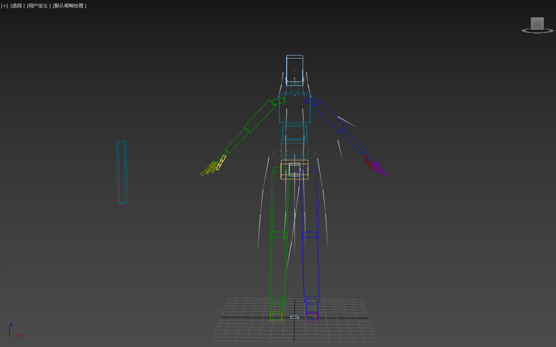Select the purple toe bone at blue foot
Viewport: 556px width, 347px height.
(312, 317)
